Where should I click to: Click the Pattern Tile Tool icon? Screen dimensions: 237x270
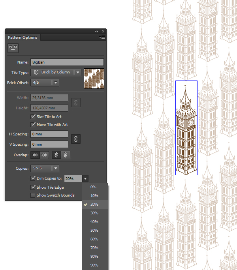coord(13,48)
